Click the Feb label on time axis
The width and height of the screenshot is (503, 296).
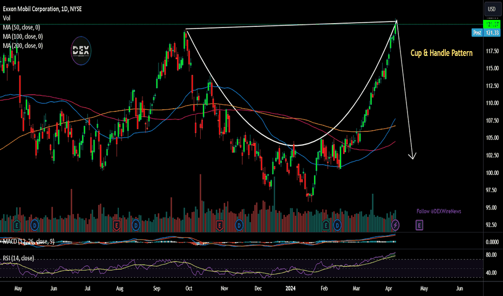324,288
